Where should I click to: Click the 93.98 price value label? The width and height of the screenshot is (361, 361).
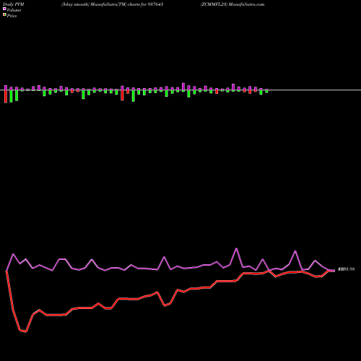(347, 269)
